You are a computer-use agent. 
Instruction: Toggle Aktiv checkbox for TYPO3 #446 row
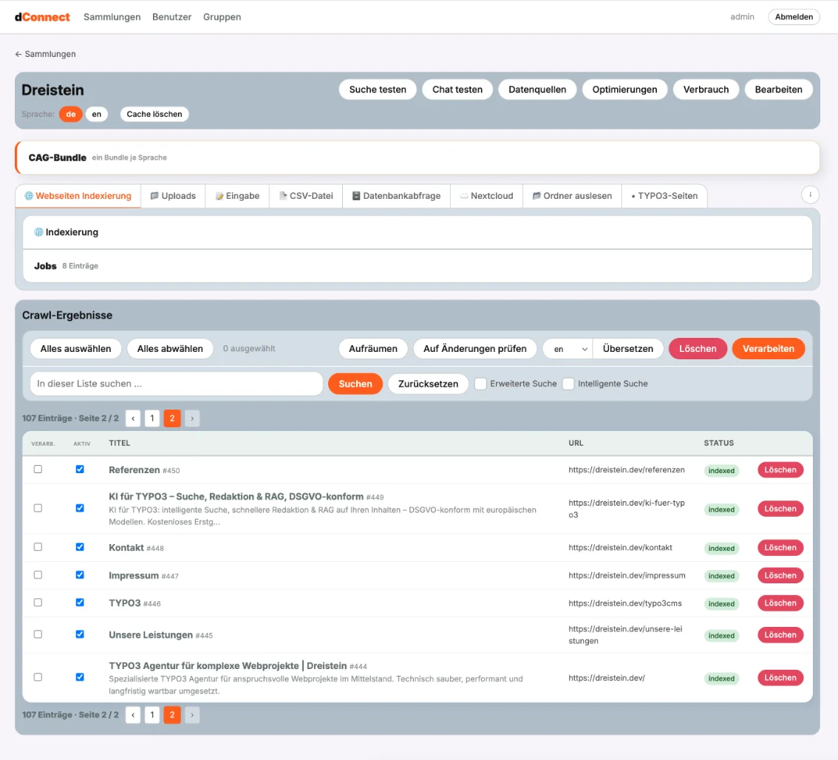(x=80, y=603)
